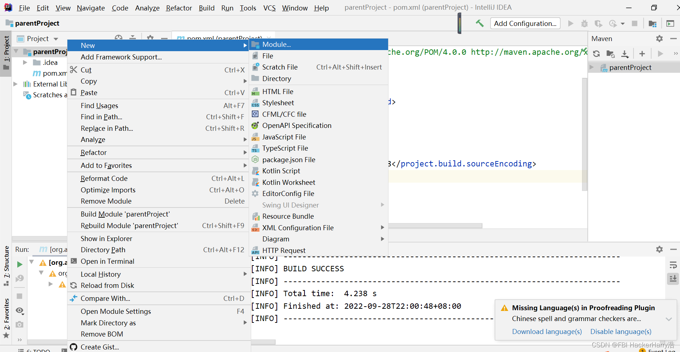
Task: Click the Maven Run play icon
Action: coord(660,54)
